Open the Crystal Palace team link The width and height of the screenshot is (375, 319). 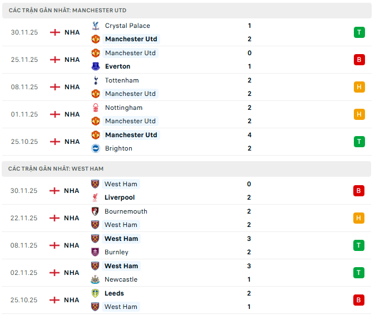(127, 26)
